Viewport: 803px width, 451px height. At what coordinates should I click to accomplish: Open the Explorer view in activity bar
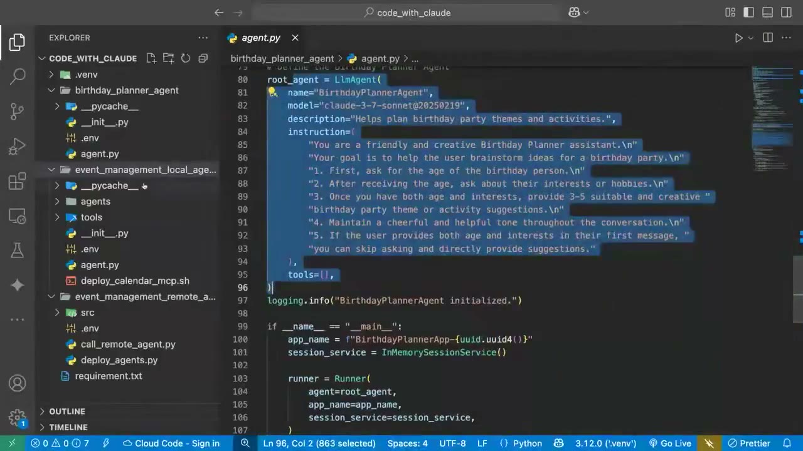coord(17,42)
